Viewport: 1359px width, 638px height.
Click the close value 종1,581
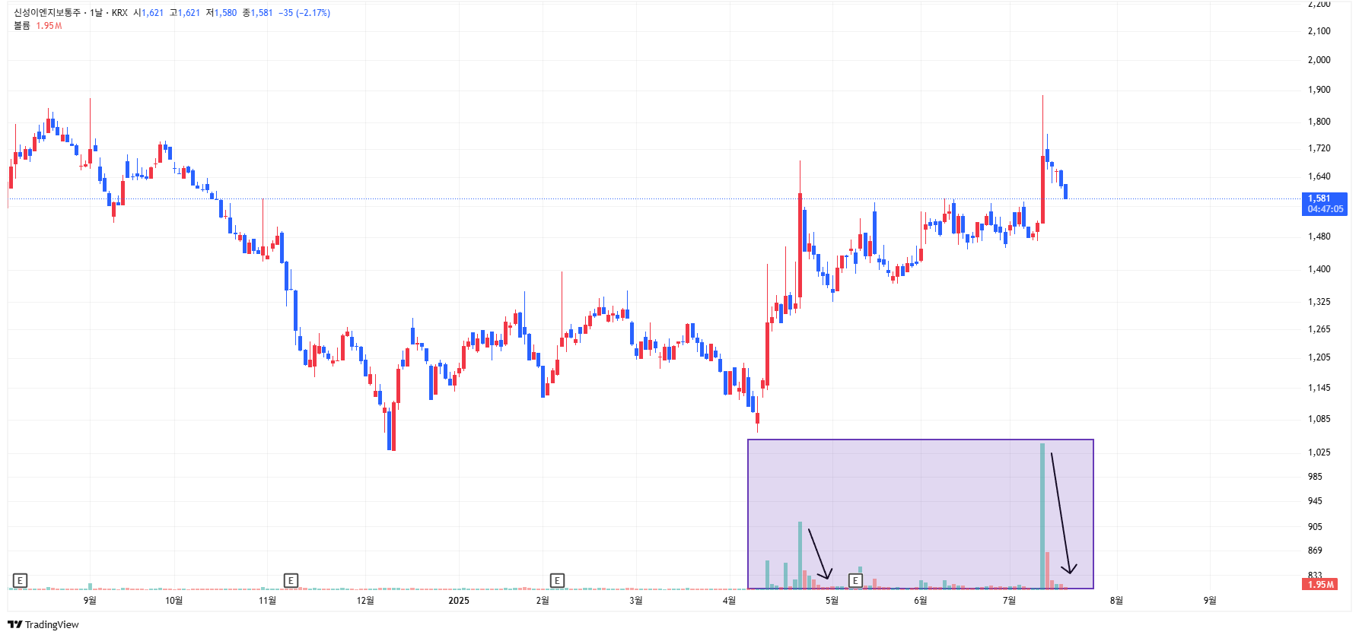(x=257, y=13)
